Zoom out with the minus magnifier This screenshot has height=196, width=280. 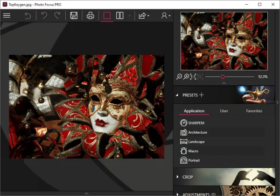(x=179, y=77)
